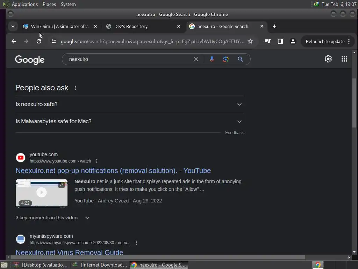The image size is (358, 269).
Task: Click the scroll down arrow
Action: tap(354, 252)
